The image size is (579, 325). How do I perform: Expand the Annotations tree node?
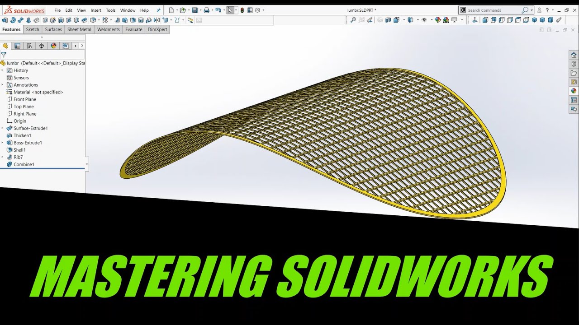point(2,85)
